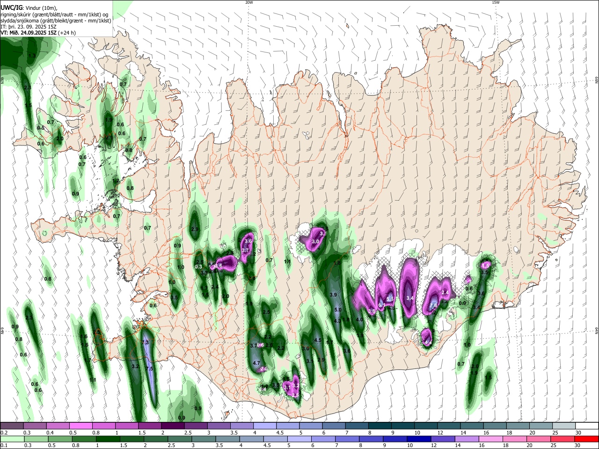
Task: Click the light pink 16 mm rain scale swatch
Action: point(491,439)
